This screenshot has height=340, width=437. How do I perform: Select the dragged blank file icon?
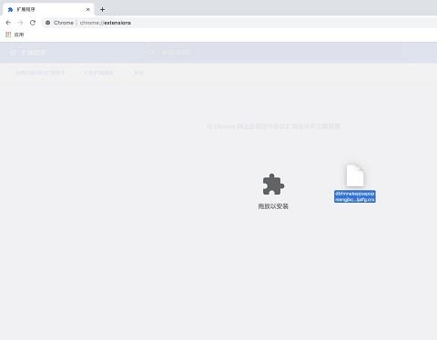[355, 175]
